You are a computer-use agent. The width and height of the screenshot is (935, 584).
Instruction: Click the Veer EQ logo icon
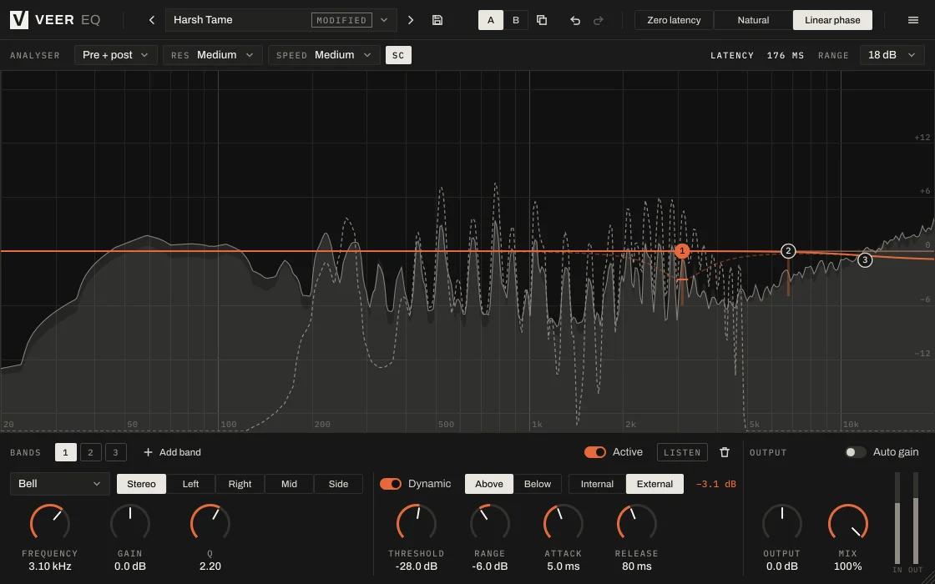click(x=19, y=20)
